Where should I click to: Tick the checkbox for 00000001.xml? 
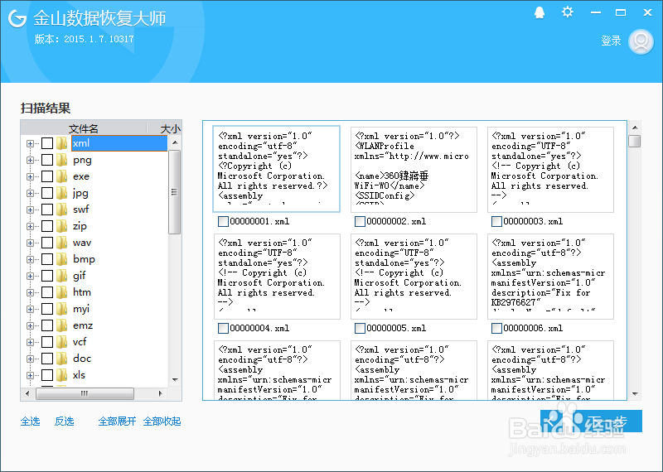point(223,221)
